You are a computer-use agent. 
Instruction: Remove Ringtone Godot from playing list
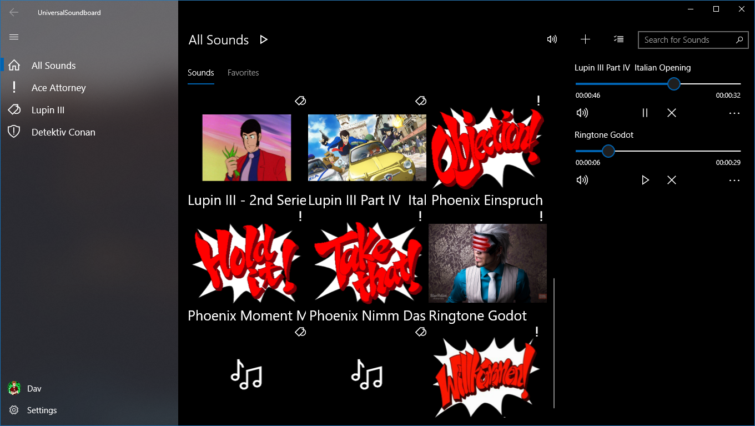[x=672, y=180]
